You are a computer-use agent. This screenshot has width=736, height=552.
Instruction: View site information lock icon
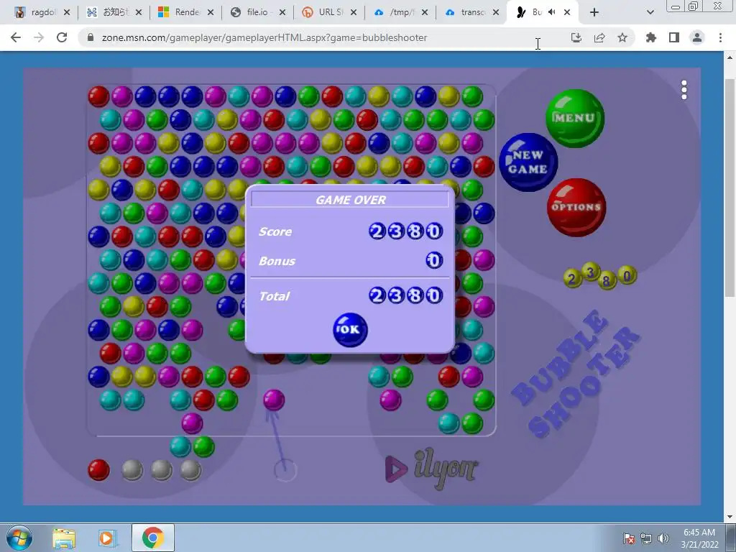point(91,37)
